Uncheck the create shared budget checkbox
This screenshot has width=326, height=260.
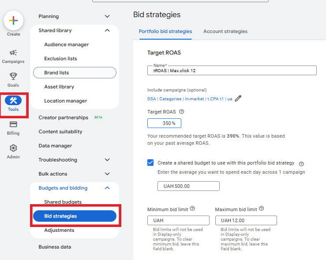150,163
